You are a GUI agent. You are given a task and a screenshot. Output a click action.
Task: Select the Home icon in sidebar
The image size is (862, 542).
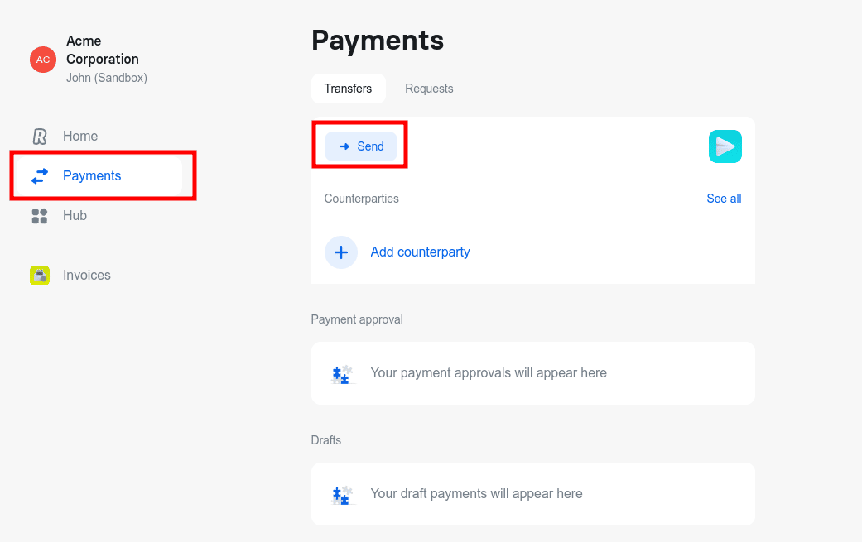(39, 136)
